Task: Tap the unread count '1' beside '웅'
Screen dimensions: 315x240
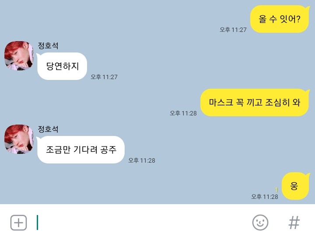Action: tap(276, 190)
